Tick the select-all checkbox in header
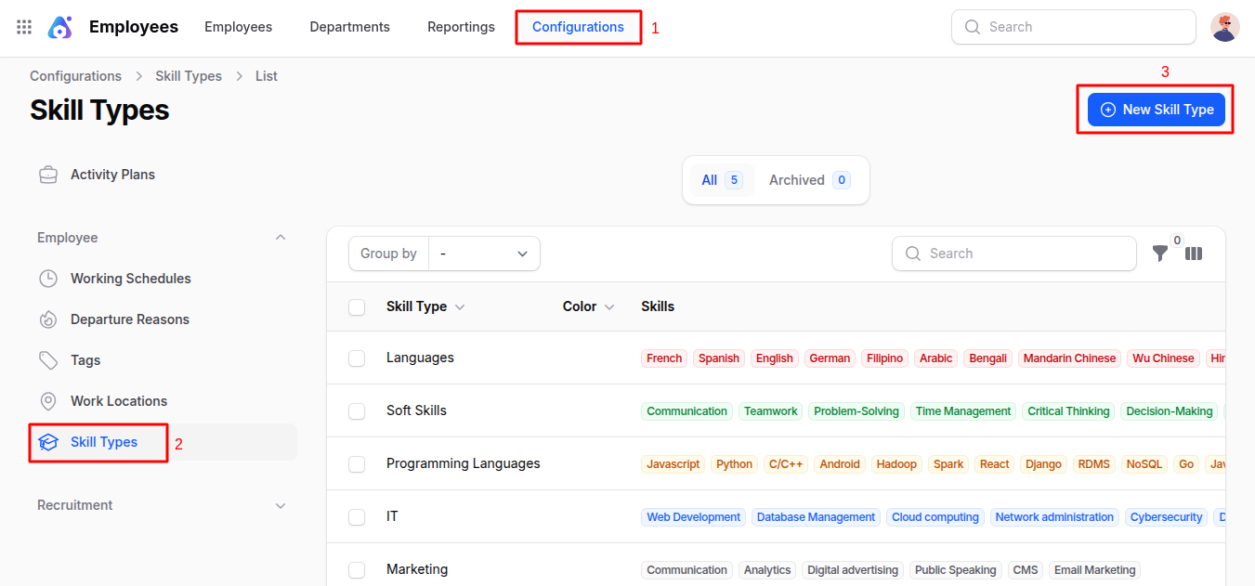The height and width of the screenshot is (586, 1255). pos(357,306)
